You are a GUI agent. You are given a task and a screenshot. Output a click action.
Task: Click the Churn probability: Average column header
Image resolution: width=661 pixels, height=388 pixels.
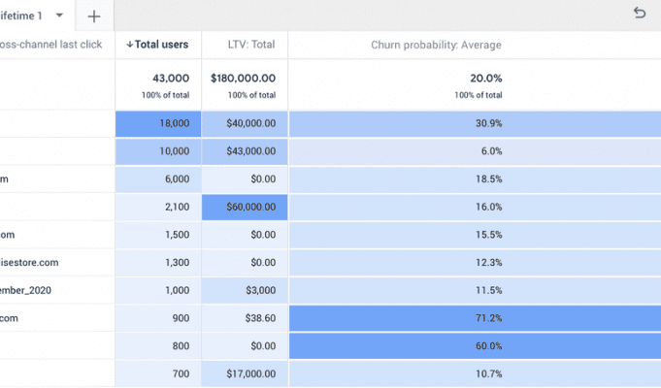(437, 45)
